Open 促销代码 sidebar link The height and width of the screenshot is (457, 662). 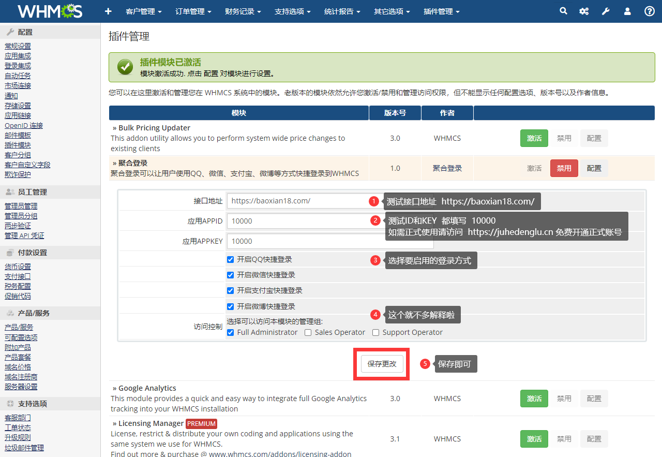tap(18, 296)
